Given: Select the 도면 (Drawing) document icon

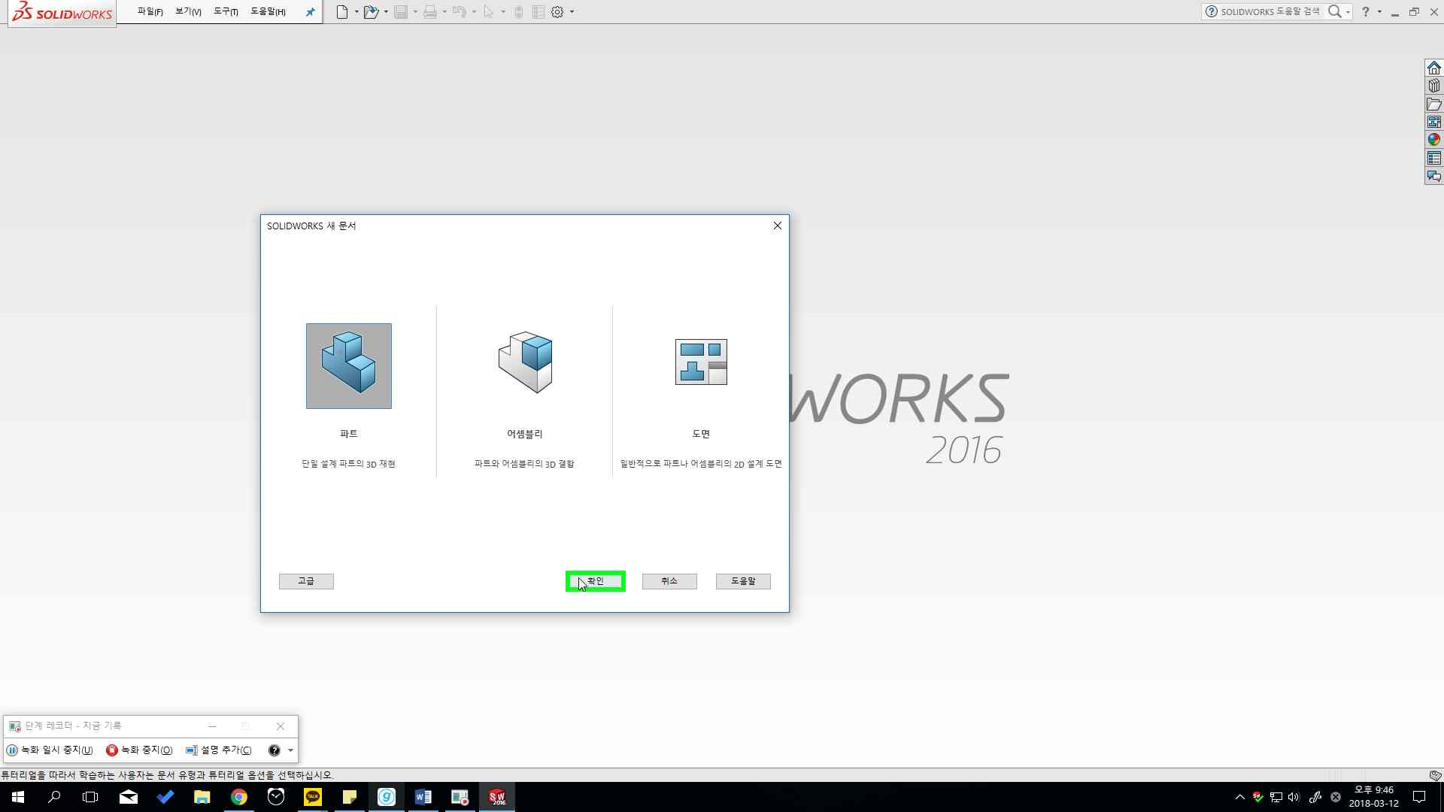Looking at the screenshot, I should (x=701, y=362).
